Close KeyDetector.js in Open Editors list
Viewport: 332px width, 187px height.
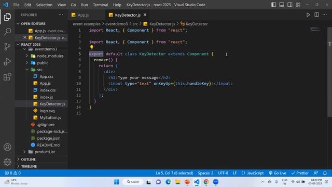25,37
